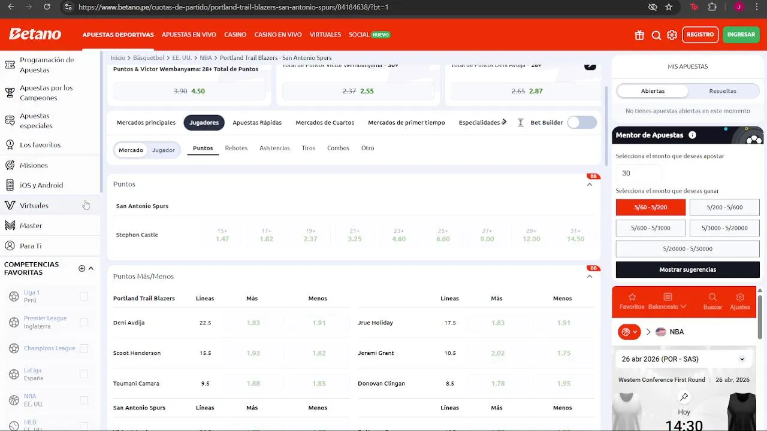The height and width of the screenshot is (431, 767).
Task: Reload the page in browser
Action: click(x=47, y=7)
